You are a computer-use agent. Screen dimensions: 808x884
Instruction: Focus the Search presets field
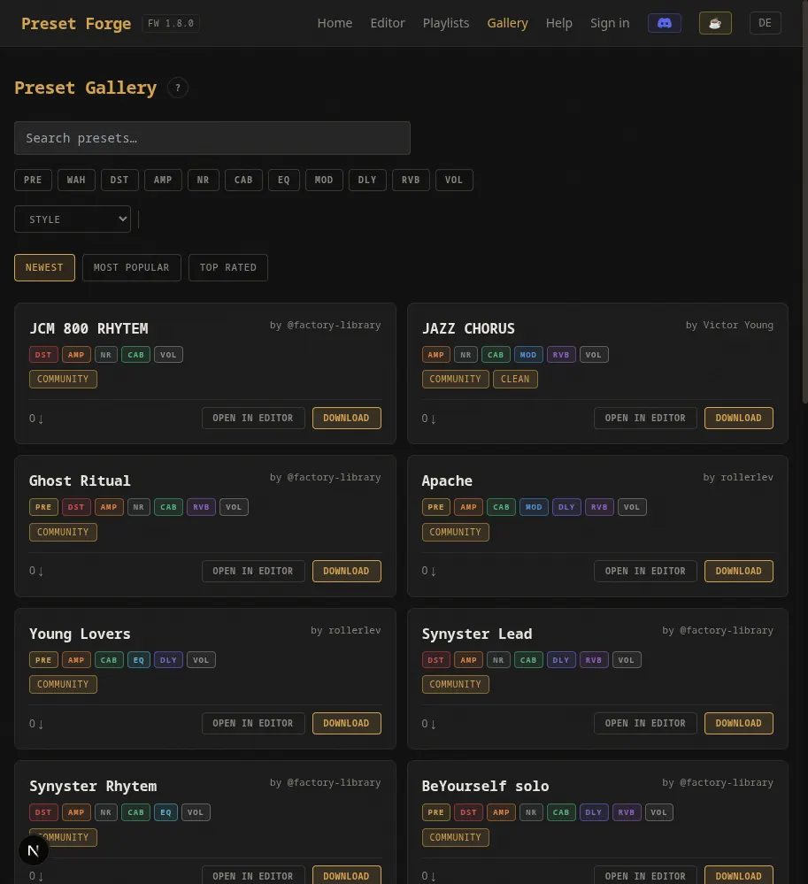pyautogui.click(x=212, y=138)
